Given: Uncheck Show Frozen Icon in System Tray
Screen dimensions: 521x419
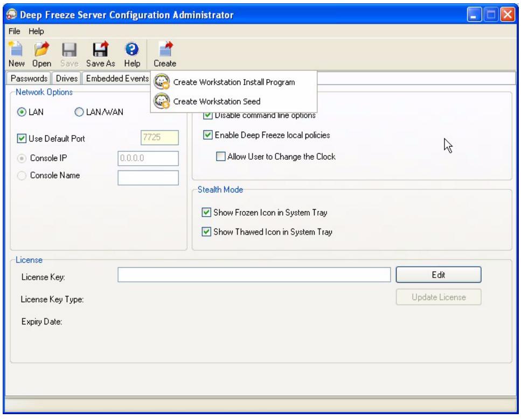Looking at the screenshot, I should [x=206, y=212].
